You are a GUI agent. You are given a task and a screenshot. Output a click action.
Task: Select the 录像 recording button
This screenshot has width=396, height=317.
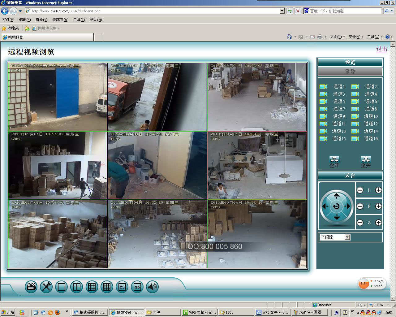350,72
